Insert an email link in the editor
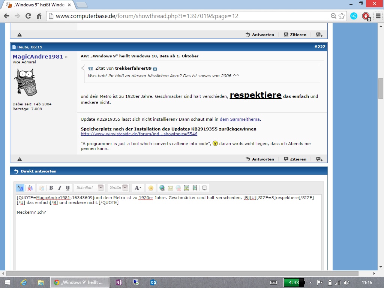Viewport: 384px width, 288px height. (x=170, y=188)
